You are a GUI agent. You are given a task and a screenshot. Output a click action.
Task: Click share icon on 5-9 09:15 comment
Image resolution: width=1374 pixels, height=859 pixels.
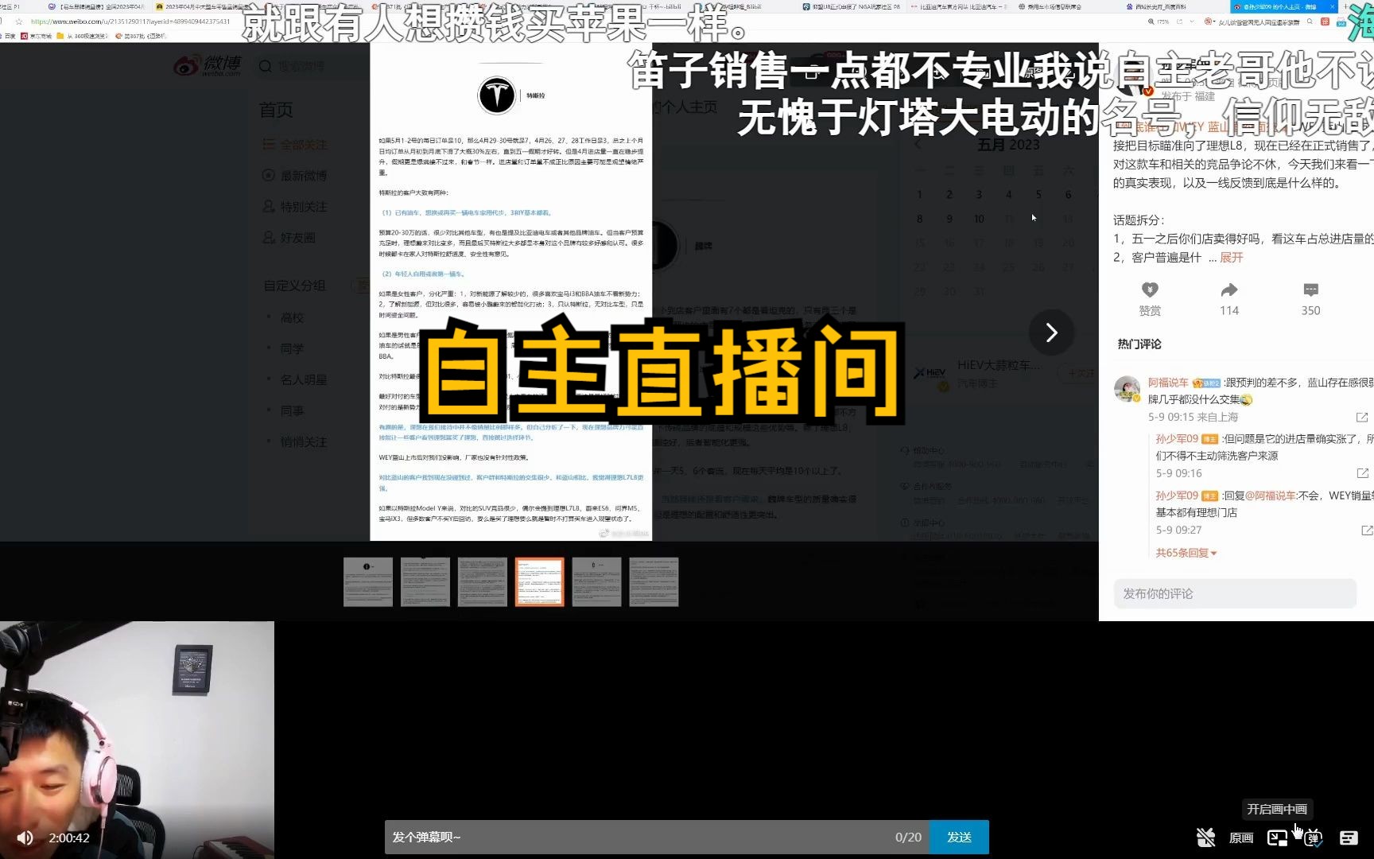coord(1361,417)
